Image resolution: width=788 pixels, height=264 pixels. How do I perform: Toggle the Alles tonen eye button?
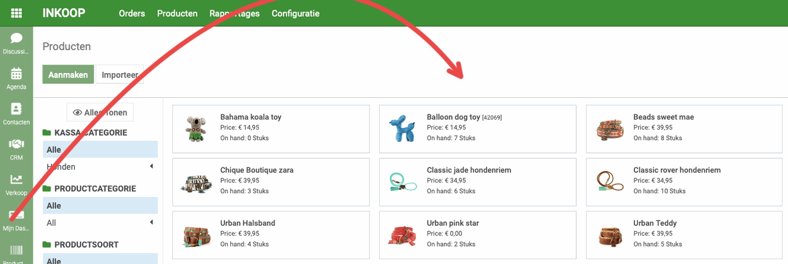(x=100, y=112)
